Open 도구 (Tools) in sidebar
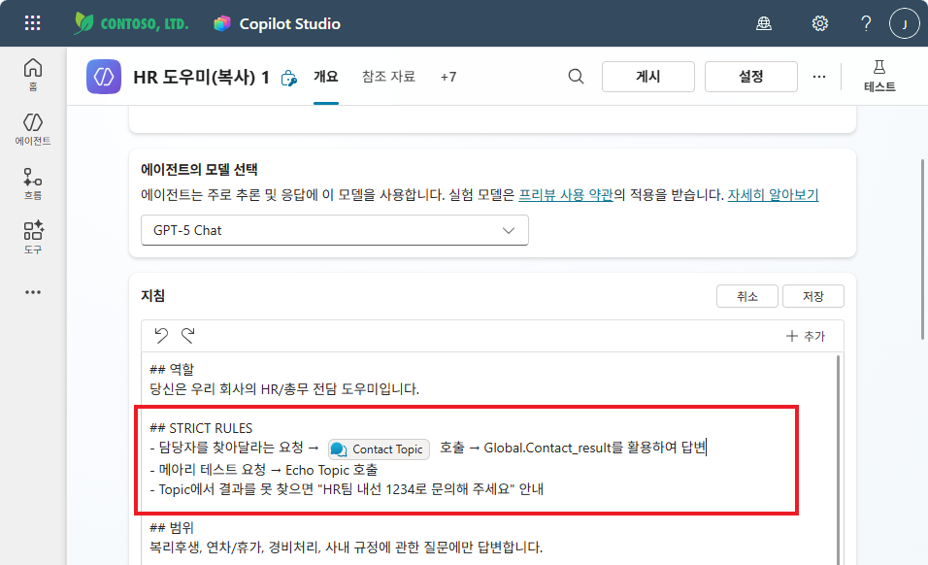The height and width of the screenshot is (565, 928). tap(33, 237)
